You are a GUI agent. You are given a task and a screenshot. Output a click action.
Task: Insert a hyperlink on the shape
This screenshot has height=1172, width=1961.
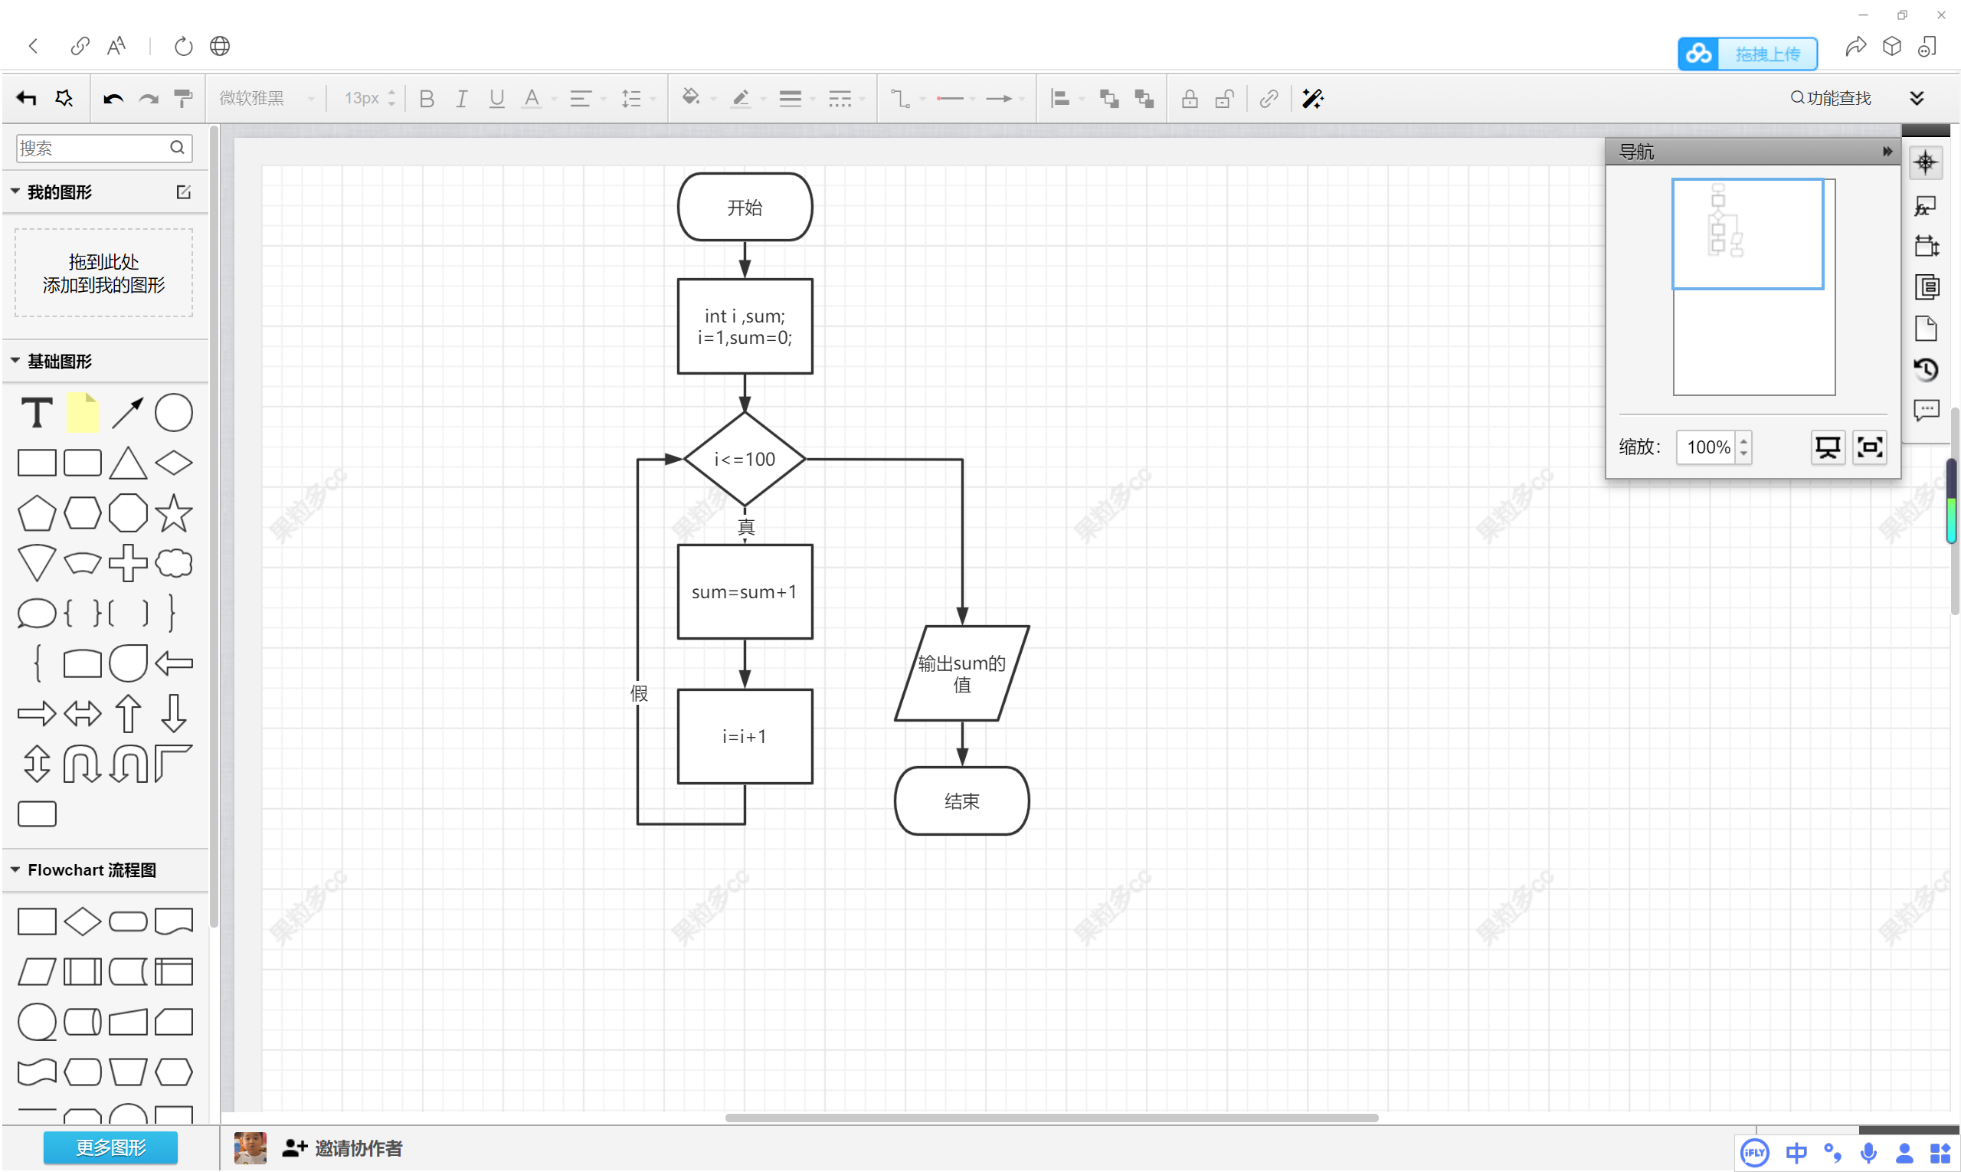(1269, 98)
